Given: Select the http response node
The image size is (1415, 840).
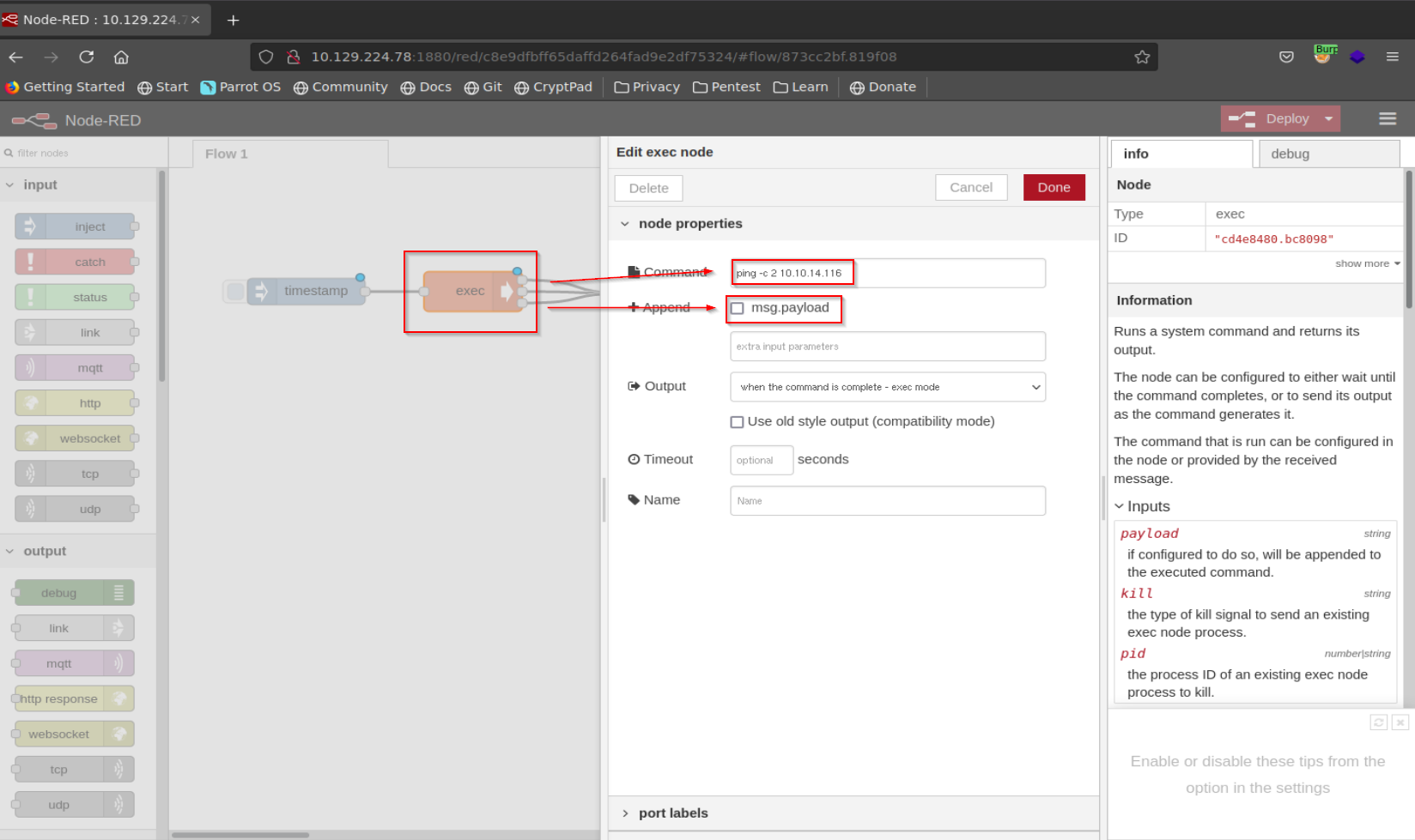Looking at the screenshot, I should tap(75, 698).
